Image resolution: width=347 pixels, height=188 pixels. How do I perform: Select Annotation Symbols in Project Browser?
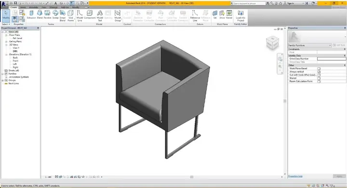19,77
